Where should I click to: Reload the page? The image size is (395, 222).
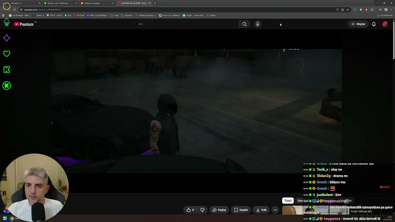point(15,10)
